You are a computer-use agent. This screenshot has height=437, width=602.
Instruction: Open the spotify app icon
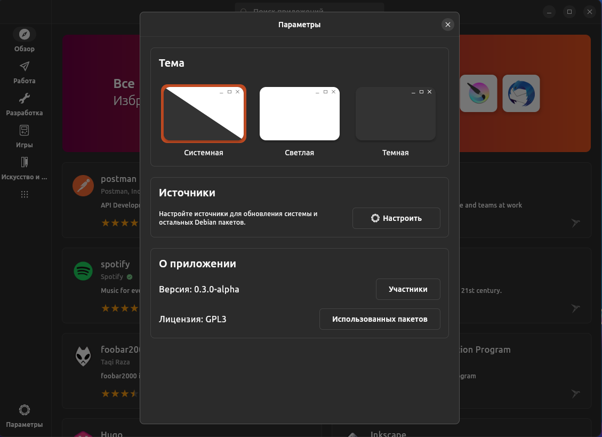(83, 271)
